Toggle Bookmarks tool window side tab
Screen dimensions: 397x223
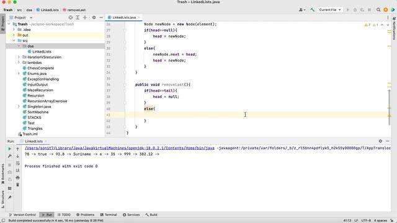(x=2, y=174)
